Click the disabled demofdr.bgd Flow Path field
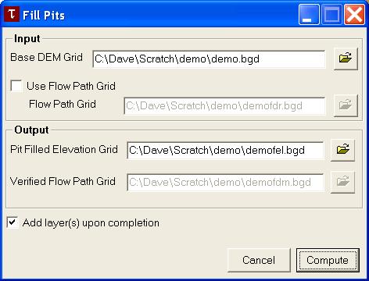The image size is (369, 281). (225, 106)
